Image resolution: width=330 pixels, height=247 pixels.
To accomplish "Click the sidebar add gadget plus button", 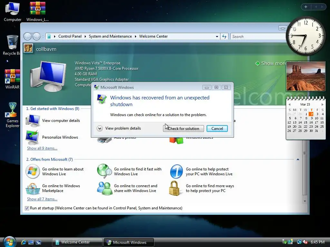I will pyautogui.click(x=306, y=7).
